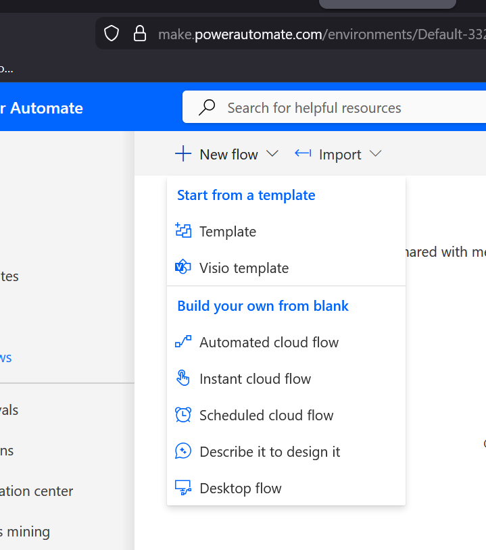Click the Instant cloud flow hand icon

(x=183, y=378)
